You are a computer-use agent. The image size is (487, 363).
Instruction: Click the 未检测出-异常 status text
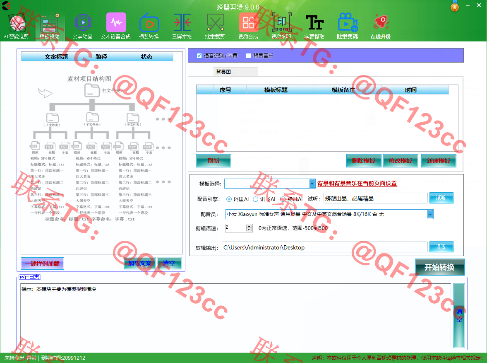pyautogui.click(x=20, y=358)
